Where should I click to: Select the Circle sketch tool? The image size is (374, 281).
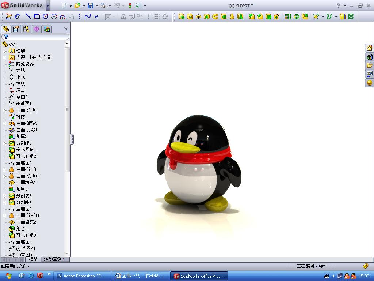pos(46,16)
